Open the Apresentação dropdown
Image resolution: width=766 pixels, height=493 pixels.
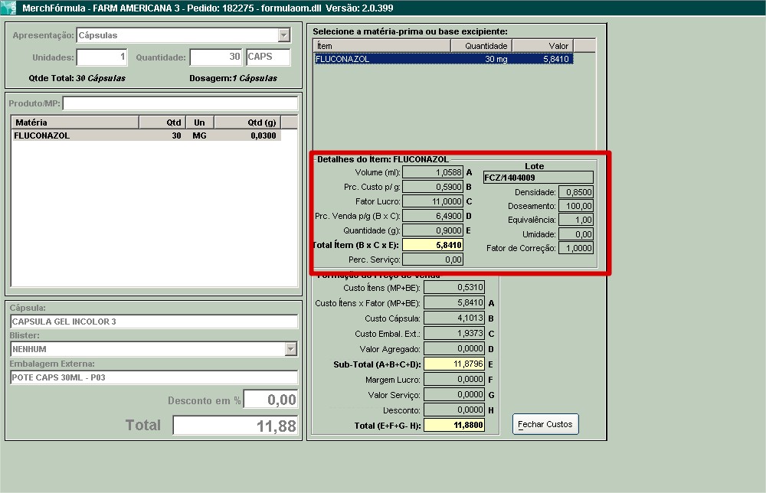pyautogui.click(x=284, y=35)
